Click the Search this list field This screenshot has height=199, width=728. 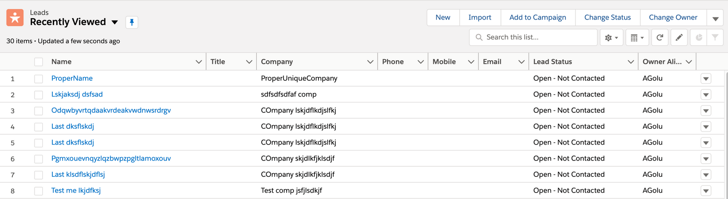537,37
